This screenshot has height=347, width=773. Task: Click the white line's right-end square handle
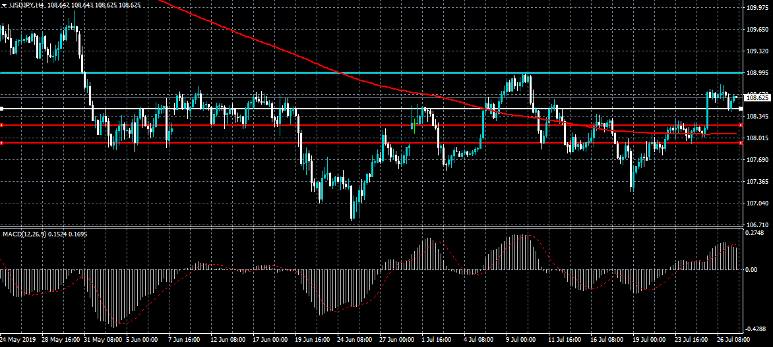741,108
